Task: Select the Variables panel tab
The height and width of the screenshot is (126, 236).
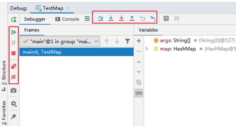Action: click(x=148, y=30)
